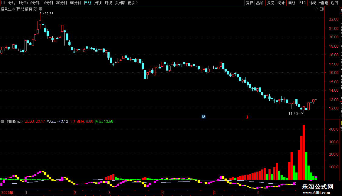
Task: Open dropdown next to 透景生命 title
Action: click(x=41, y=9)
